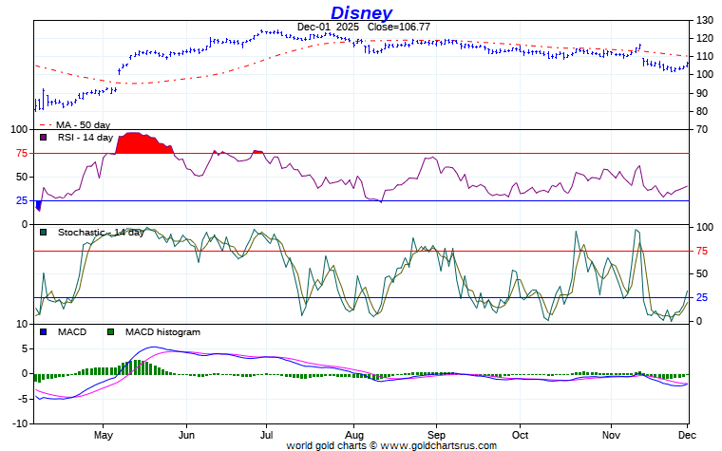Click the Stochastic - 14 day label

pyautogui.click(x=101, y=232)
